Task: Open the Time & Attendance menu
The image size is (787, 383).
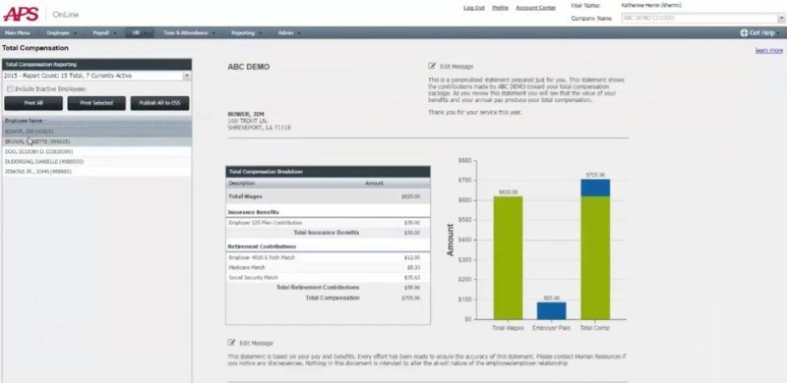Action: pyautogui.click(x=189, y=33)
